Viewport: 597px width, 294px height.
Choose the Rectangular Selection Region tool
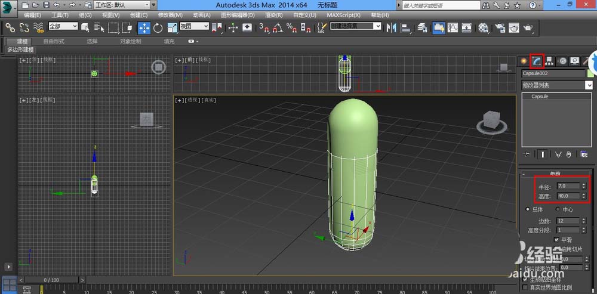point(113,27)
